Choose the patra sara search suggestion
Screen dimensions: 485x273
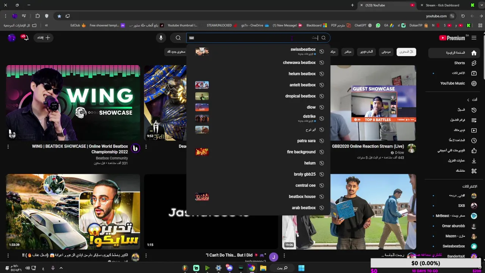258,141
